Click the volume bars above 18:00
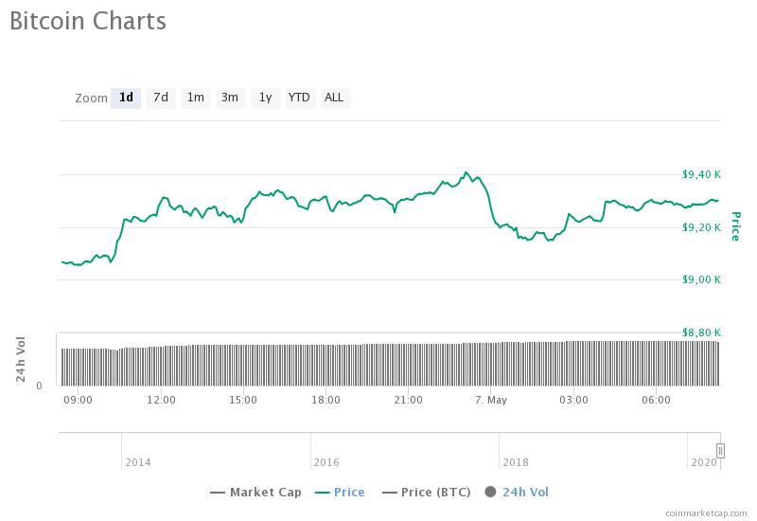Image resolution: width=757 pixels, height=521 pixels. 326,365
